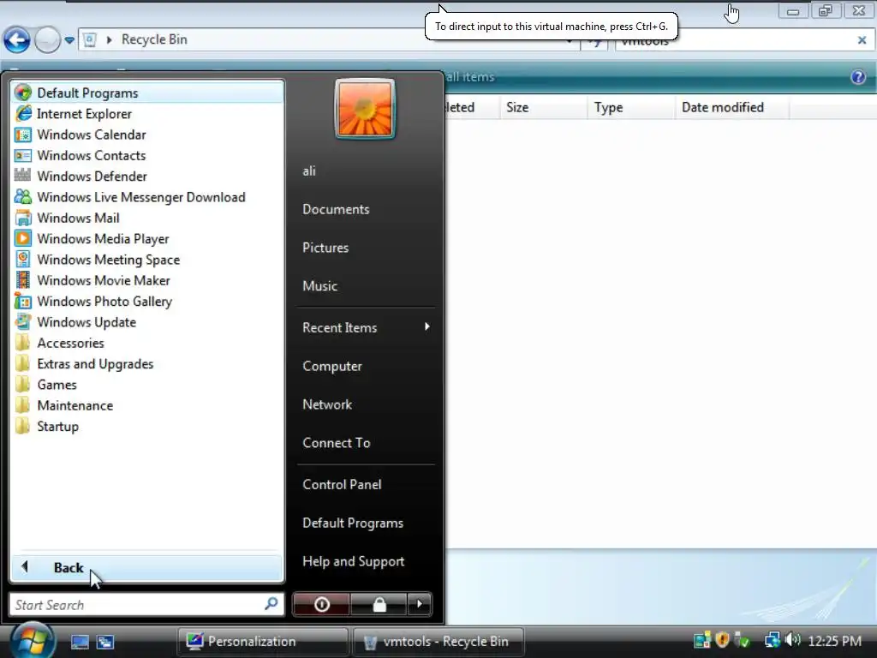The image size is (877, 658).
Task: Open Documents from Start menu
Action: (336, 209)
